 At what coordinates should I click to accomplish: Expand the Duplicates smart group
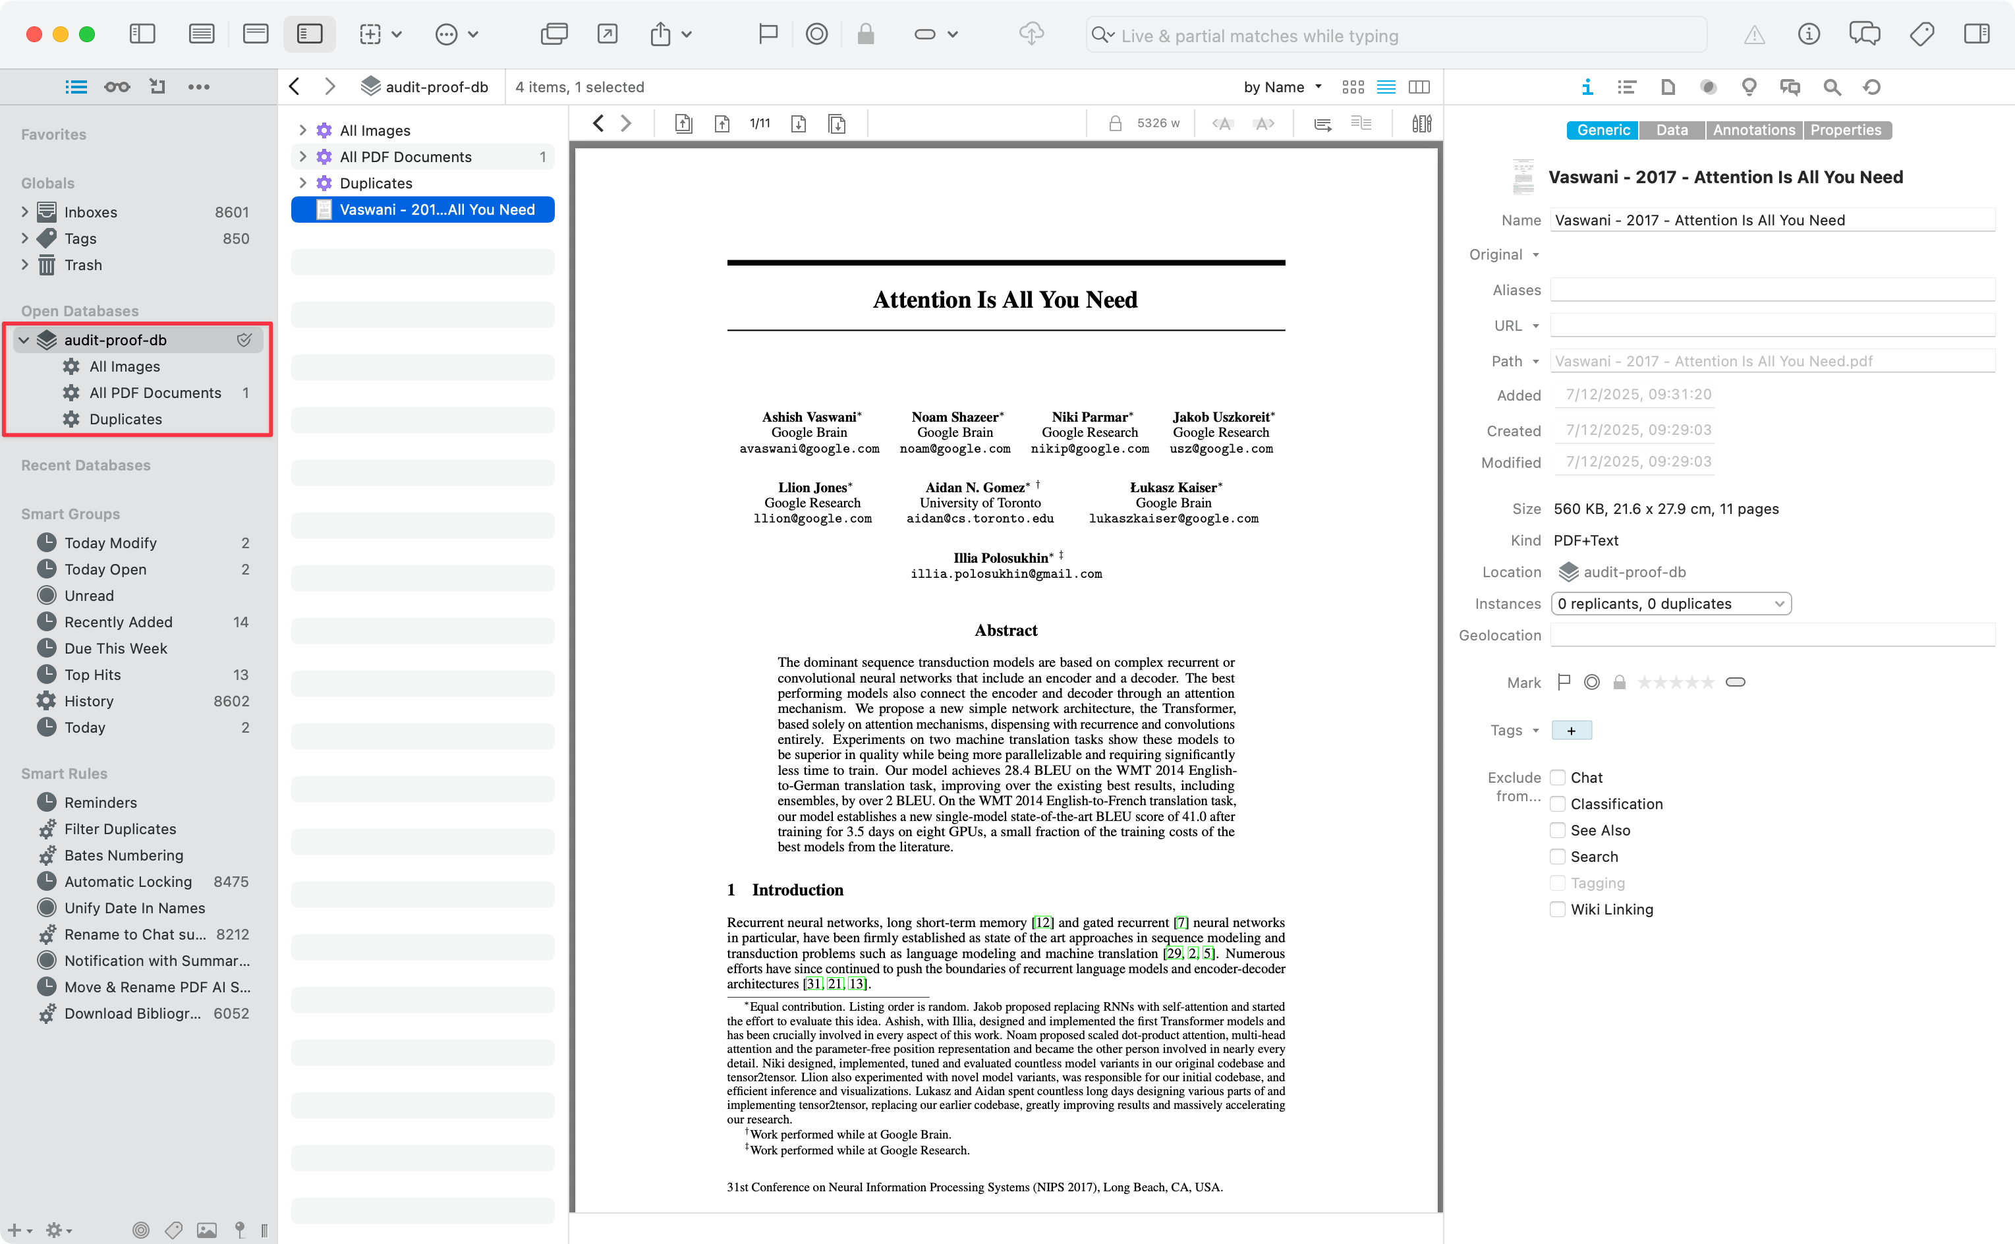(303, 183)
